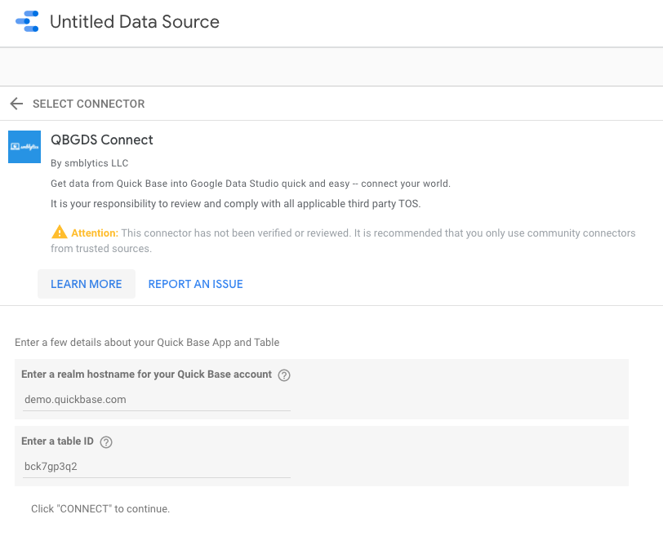Click the "Enter a table ID" label
Screen dimensions: 663x554
pyautogui.click(x=57, y=441)
